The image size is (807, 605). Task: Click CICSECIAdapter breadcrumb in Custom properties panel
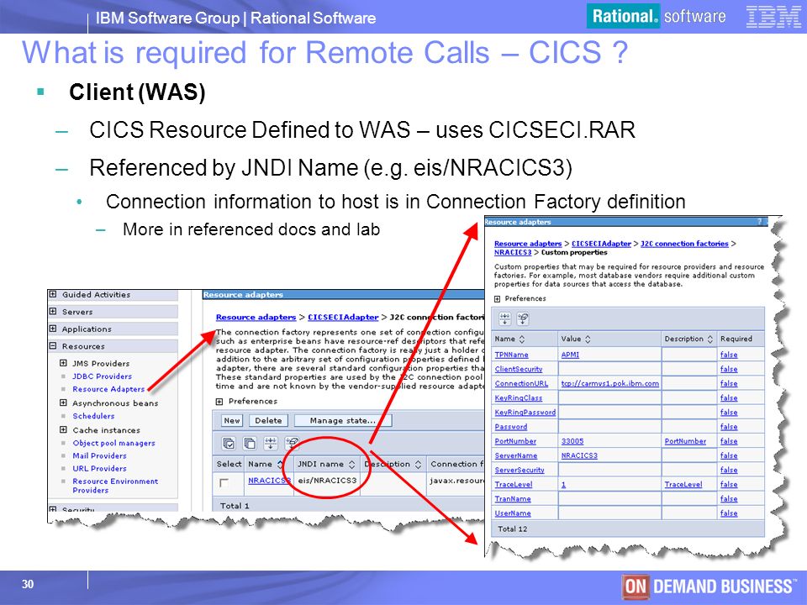(601, 244)
